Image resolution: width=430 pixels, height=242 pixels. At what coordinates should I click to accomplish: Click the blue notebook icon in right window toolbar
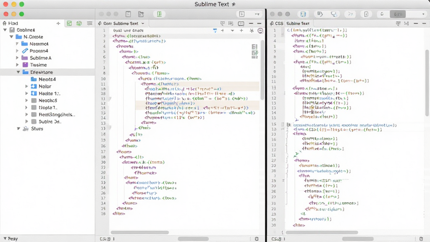303,14
